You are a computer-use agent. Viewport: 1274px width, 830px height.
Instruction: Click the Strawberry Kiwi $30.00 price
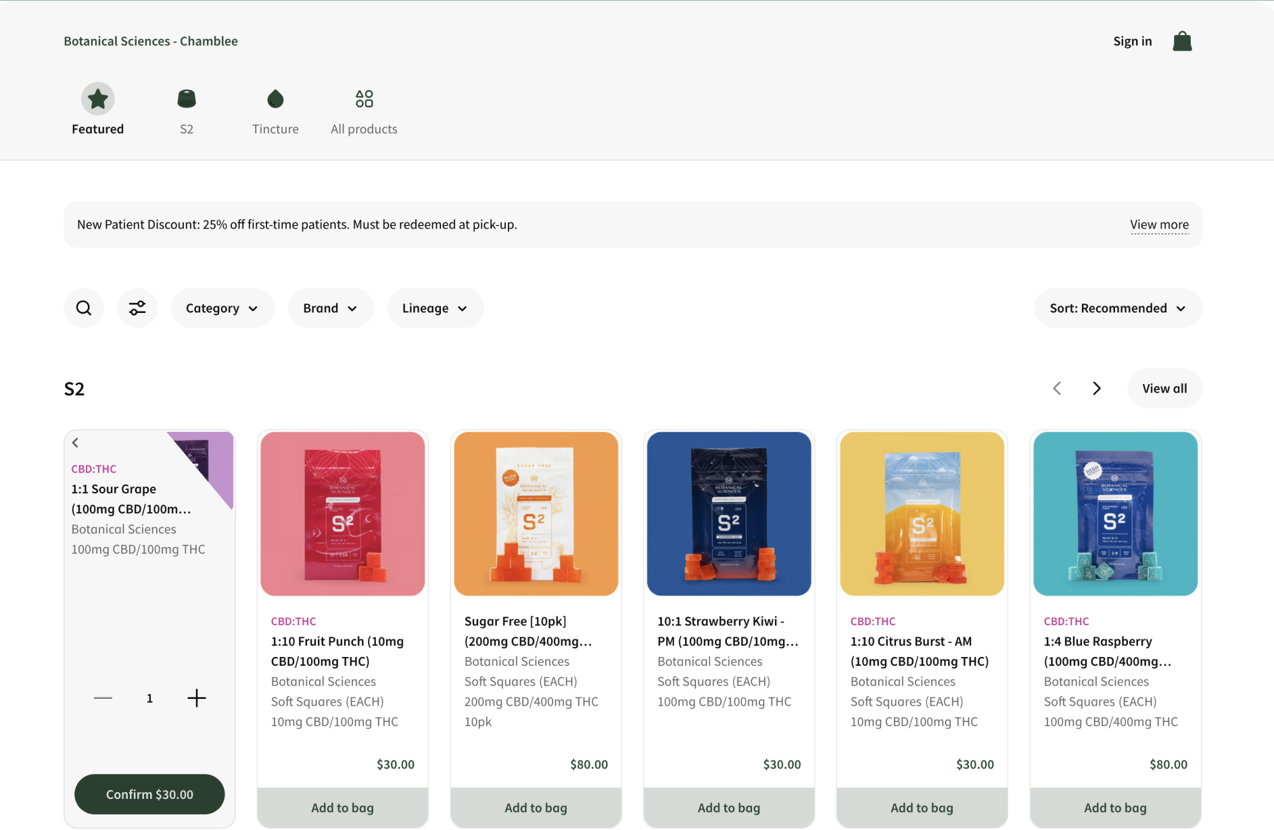782,764
